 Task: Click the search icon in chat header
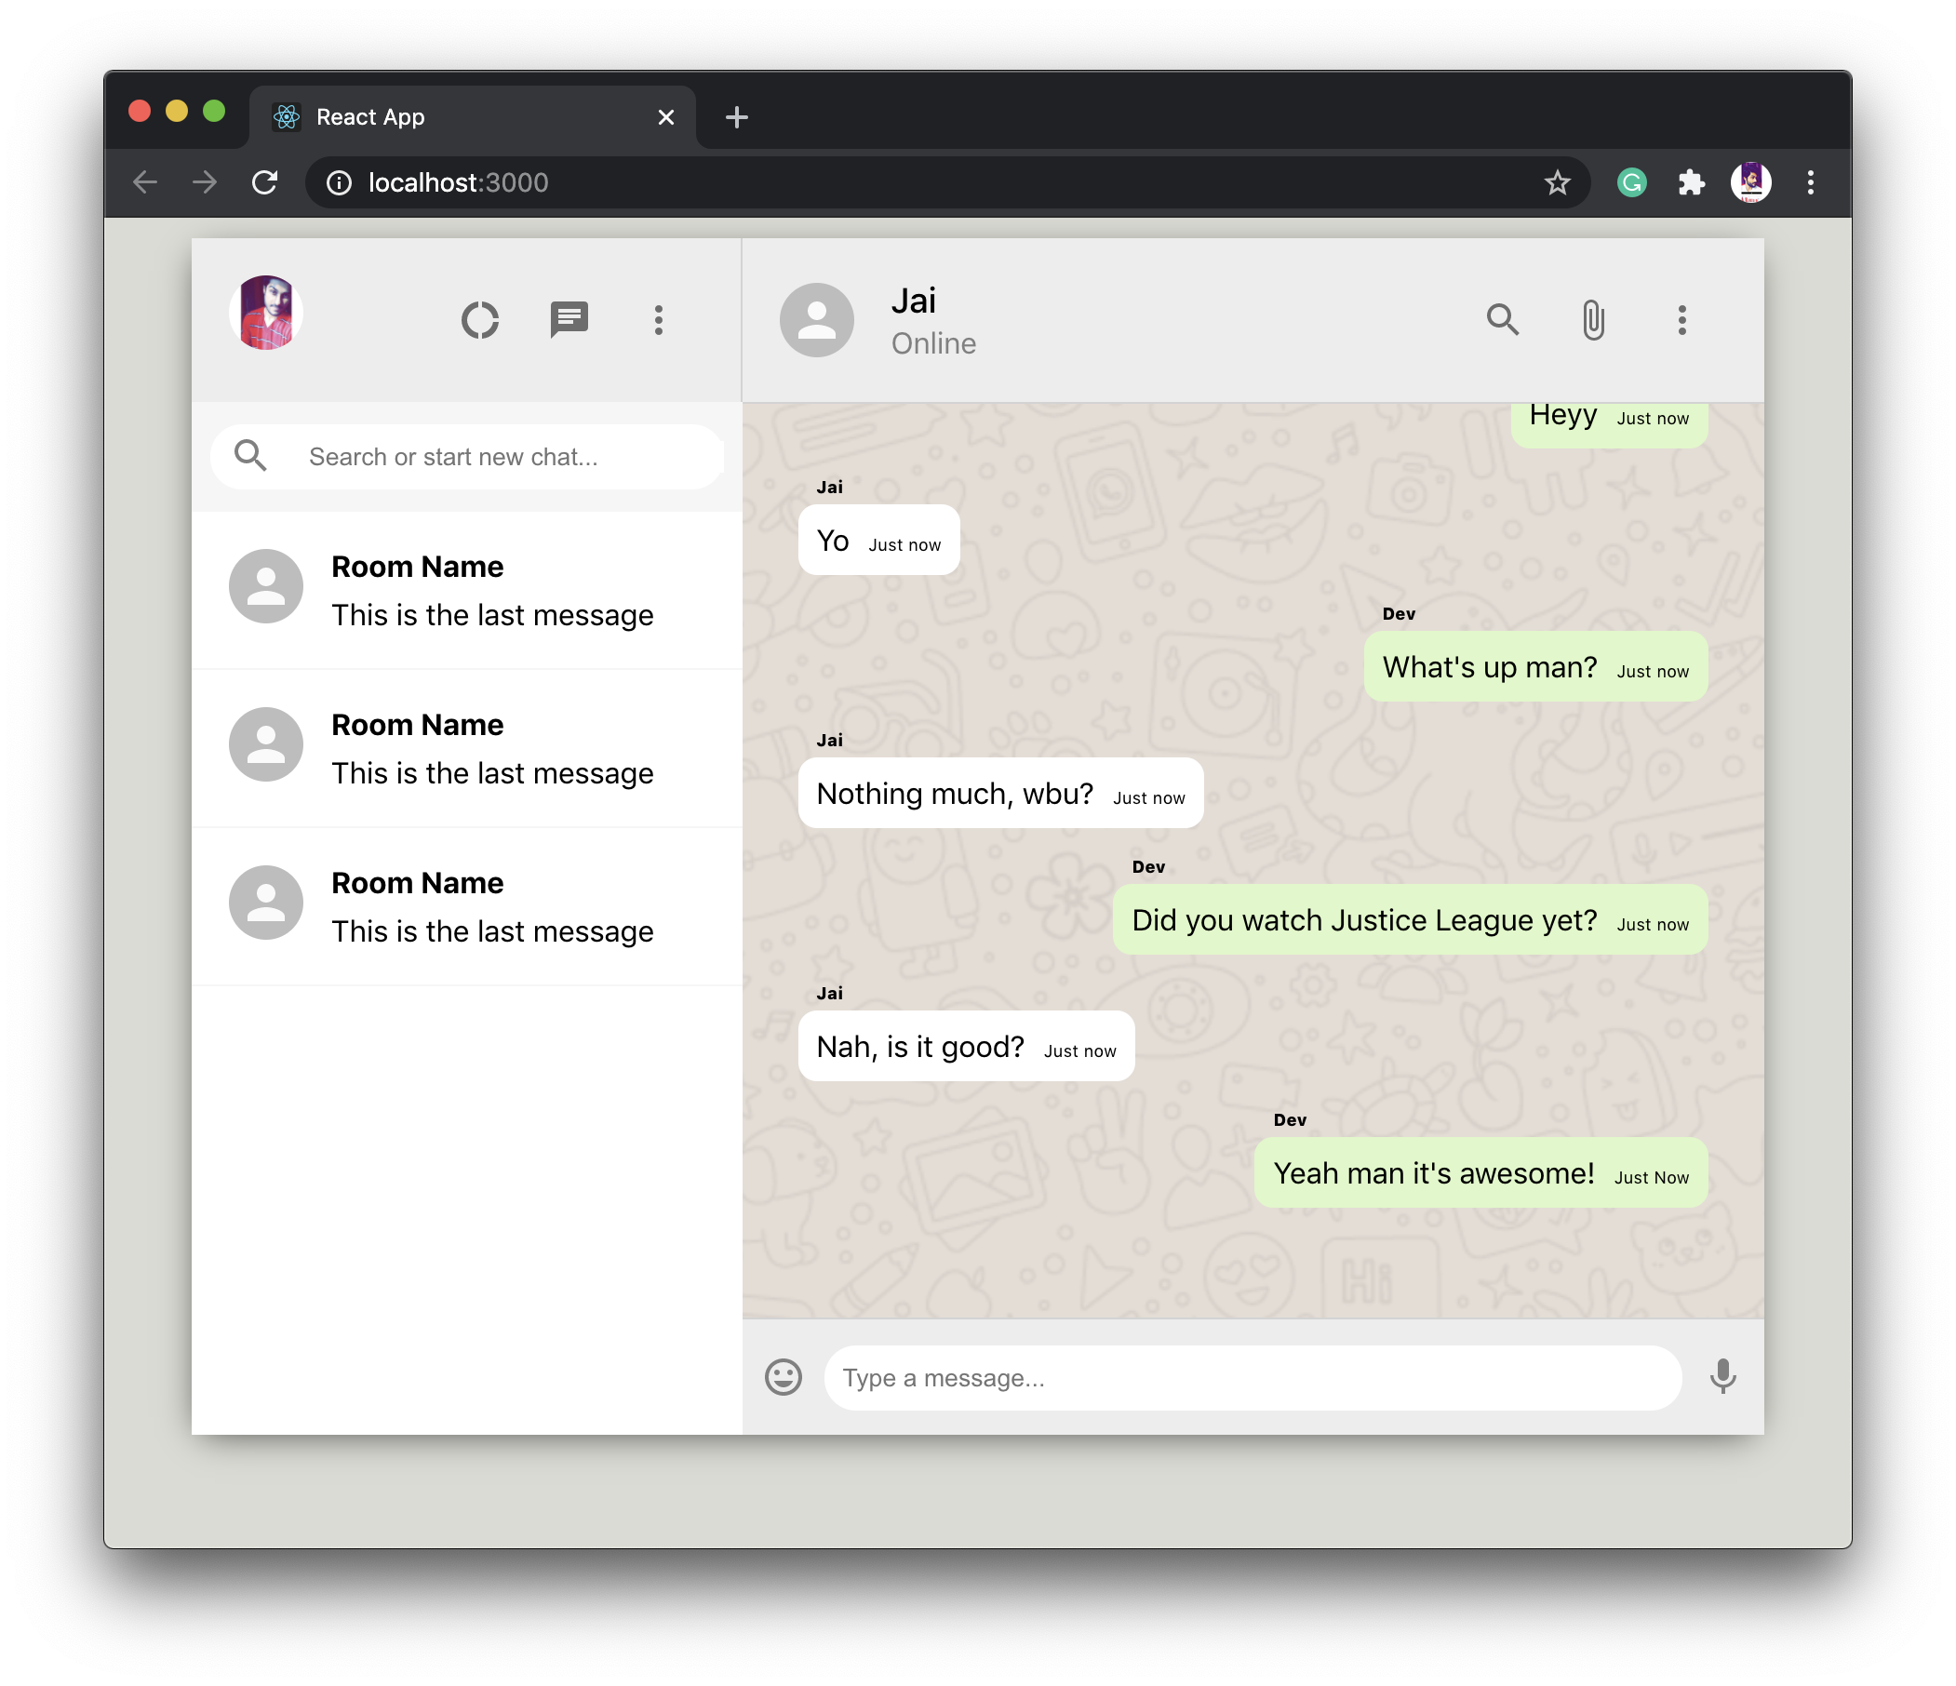tap(1502, 320)
